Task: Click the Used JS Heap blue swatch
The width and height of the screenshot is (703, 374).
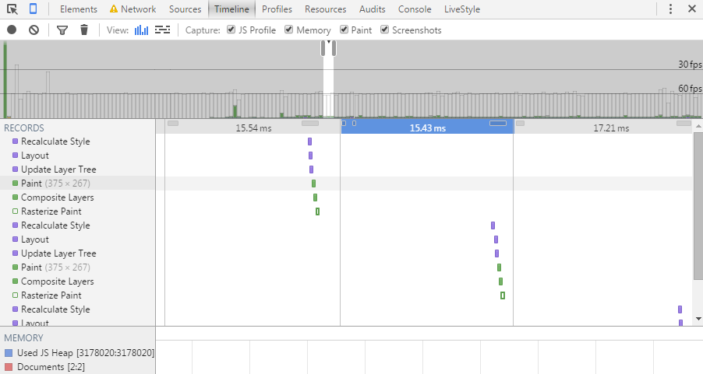Action: click(9, 352)
